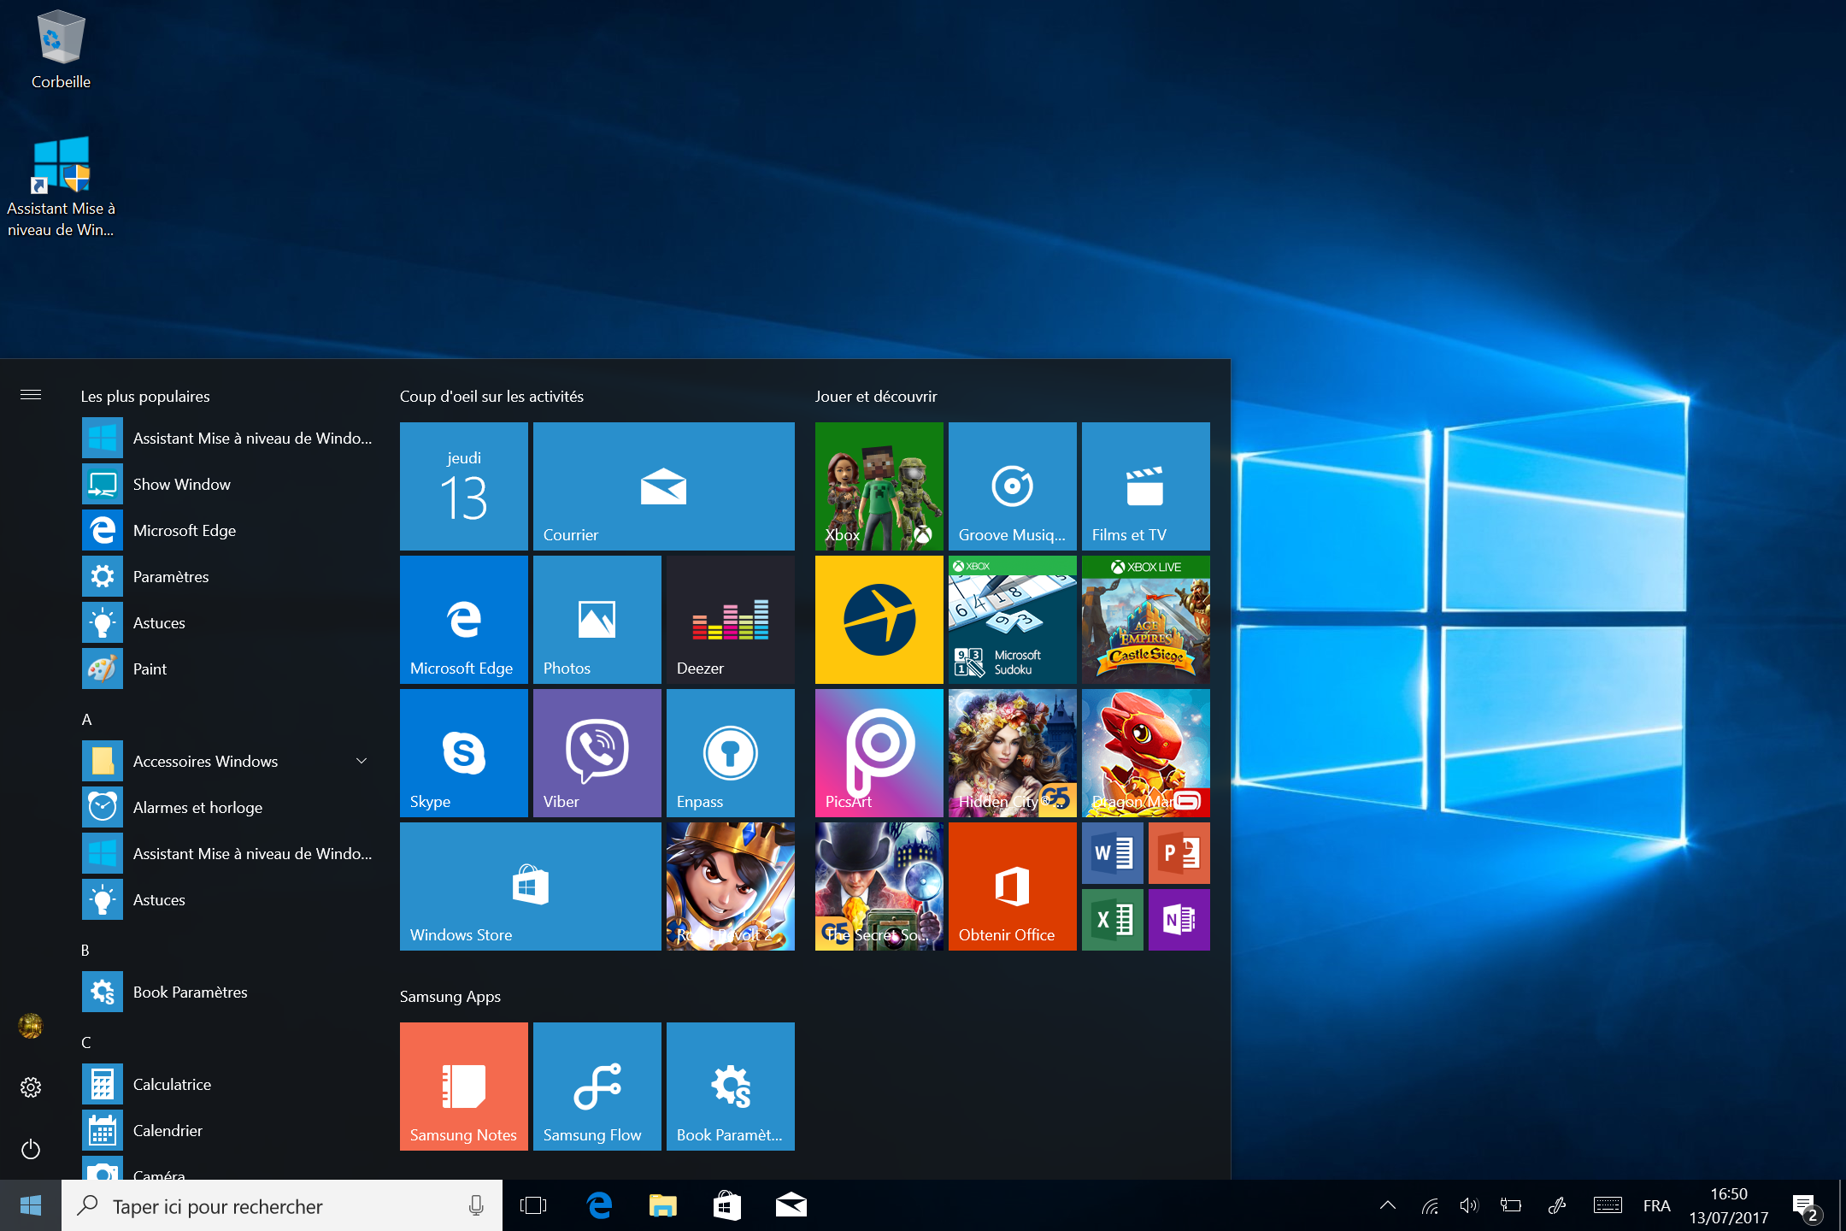Open the Xbox tile
The image size is (1846, 1231).
click(879, 486)
